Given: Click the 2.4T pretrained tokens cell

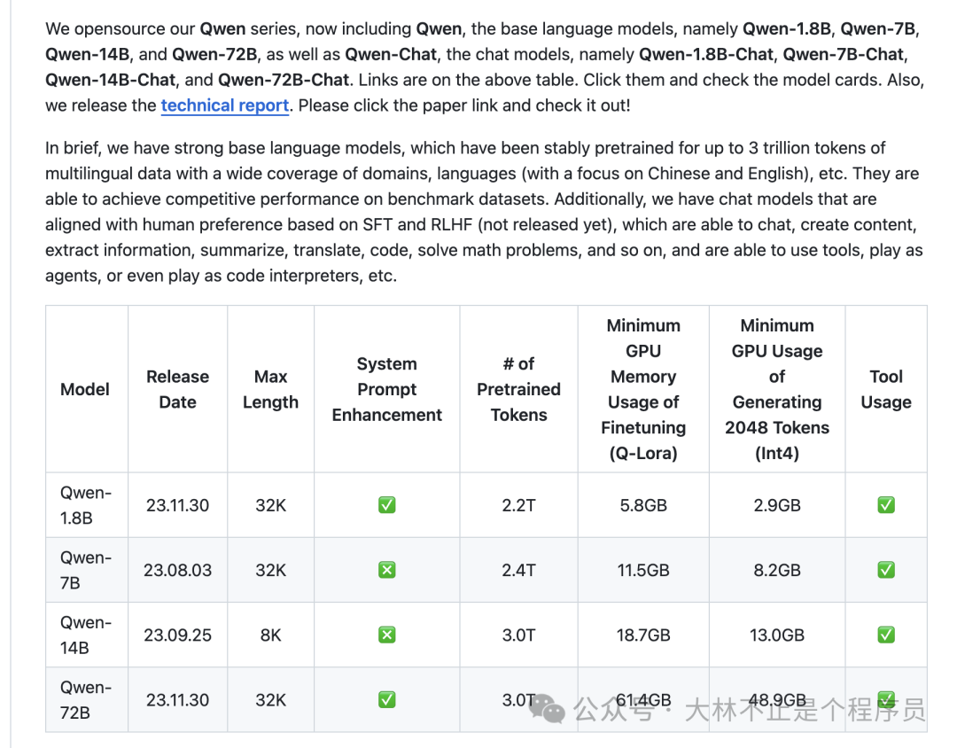Looking at the screenshot, I should click(518, 571).
